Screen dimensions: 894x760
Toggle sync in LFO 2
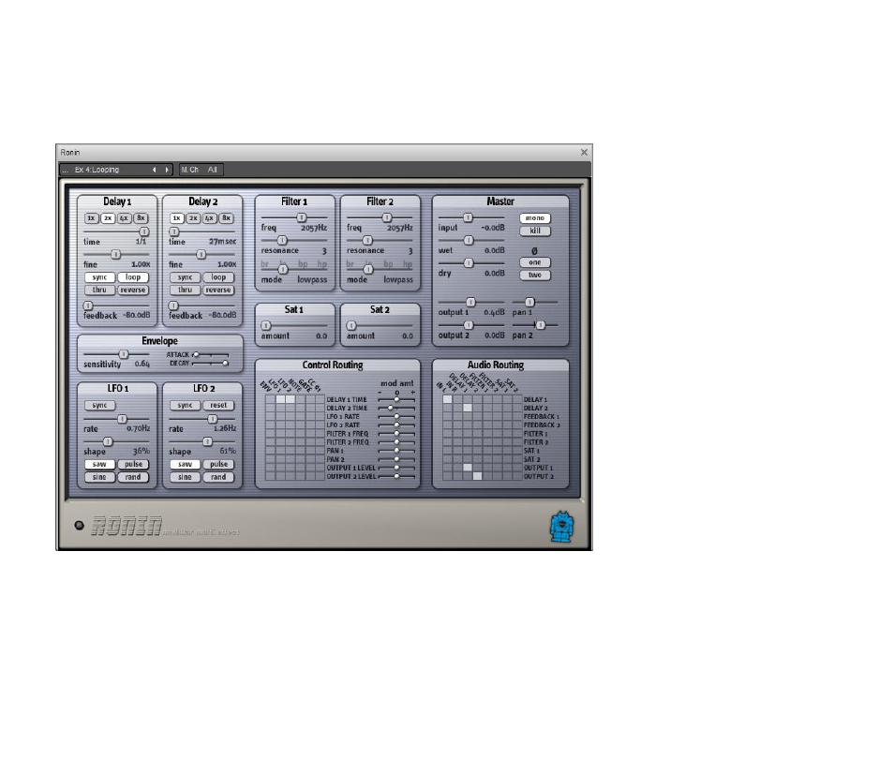point(186,406)
